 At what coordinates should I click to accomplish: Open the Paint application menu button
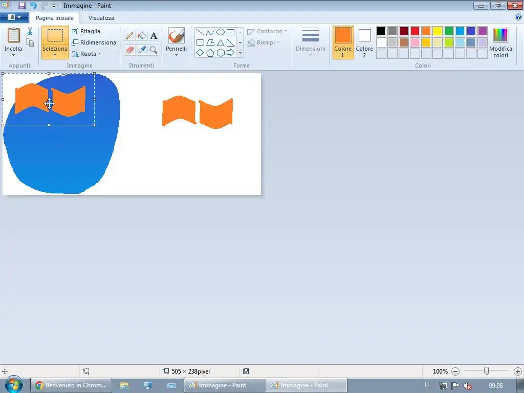pos(14,17)
